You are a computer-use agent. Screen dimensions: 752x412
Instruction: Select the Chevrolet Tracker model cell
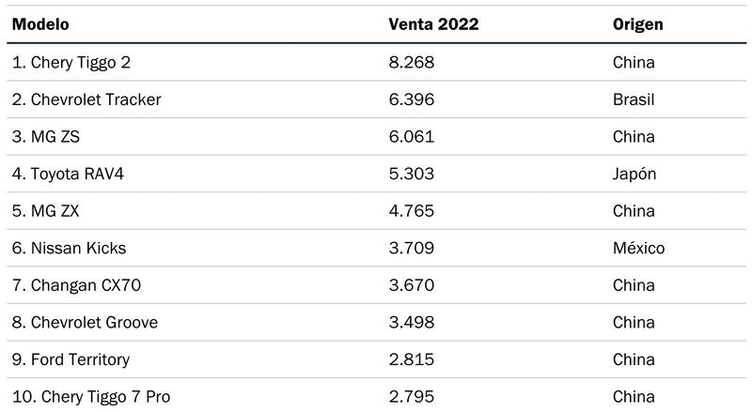(x=86, y=99)
